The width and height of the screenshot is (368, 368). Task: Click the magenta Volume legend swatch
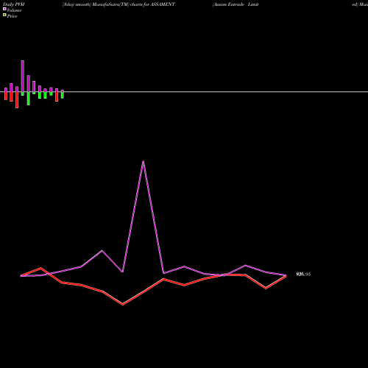click(x=4, y=9)
